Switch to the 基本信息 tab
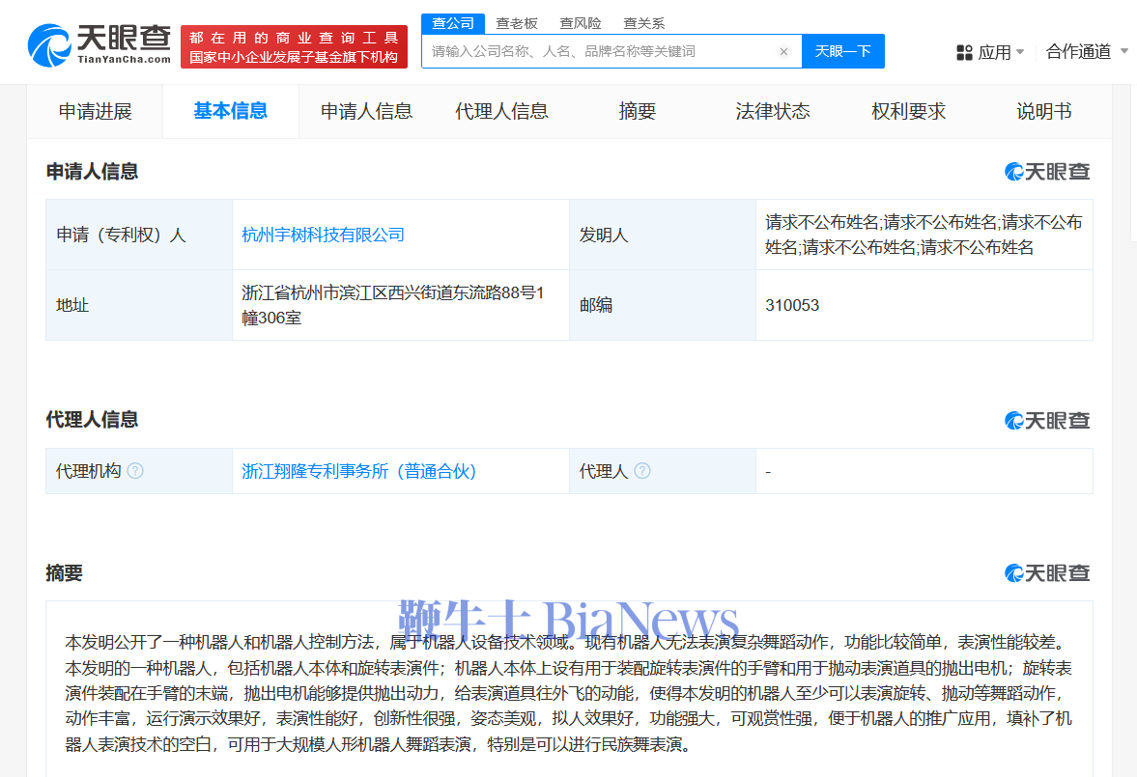Screen dimensions: 1137x777 [x=231, y=111]
